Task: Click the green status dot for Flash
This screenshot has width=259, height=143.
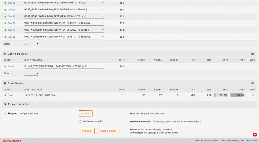Action: (x=5, y=95)
